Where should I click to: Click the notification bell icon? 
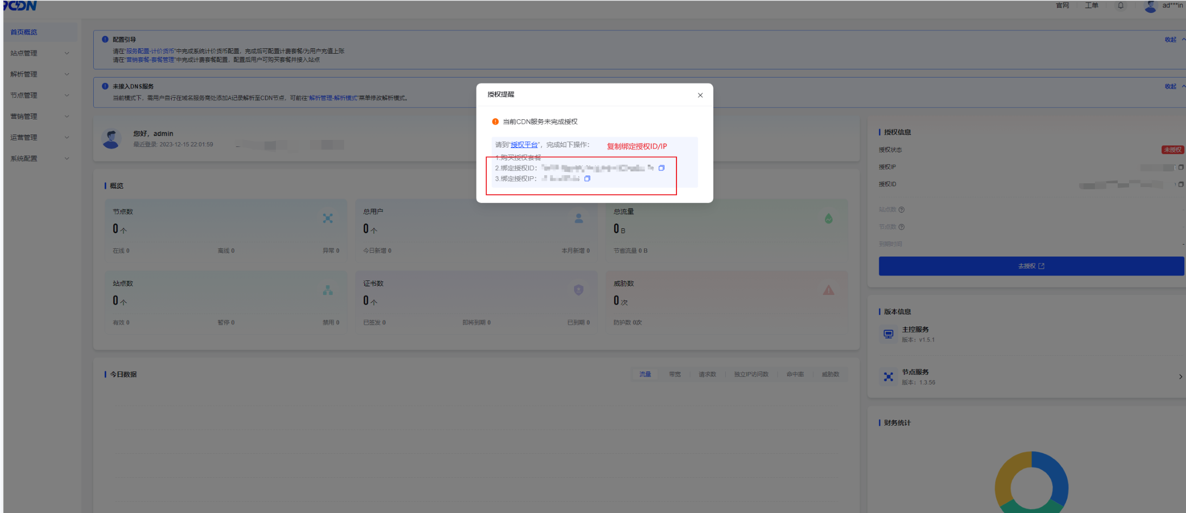click(x=1120, y=6)
